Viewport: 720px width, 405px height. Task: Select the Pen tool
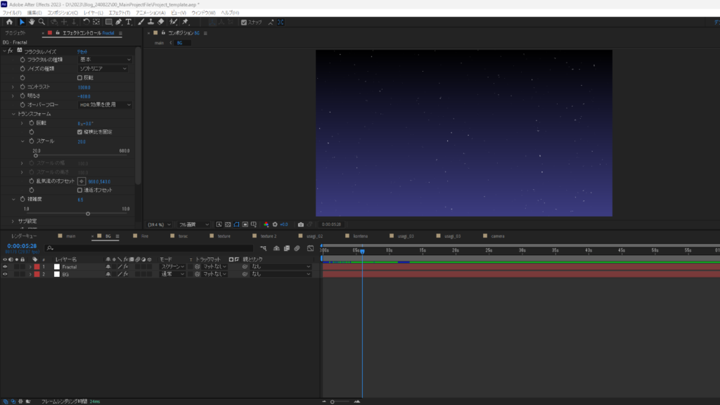pos(119,22)
